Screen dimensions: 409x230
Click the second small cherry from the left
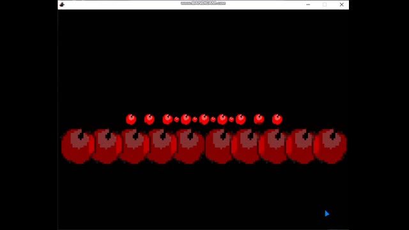coord(150,119)
